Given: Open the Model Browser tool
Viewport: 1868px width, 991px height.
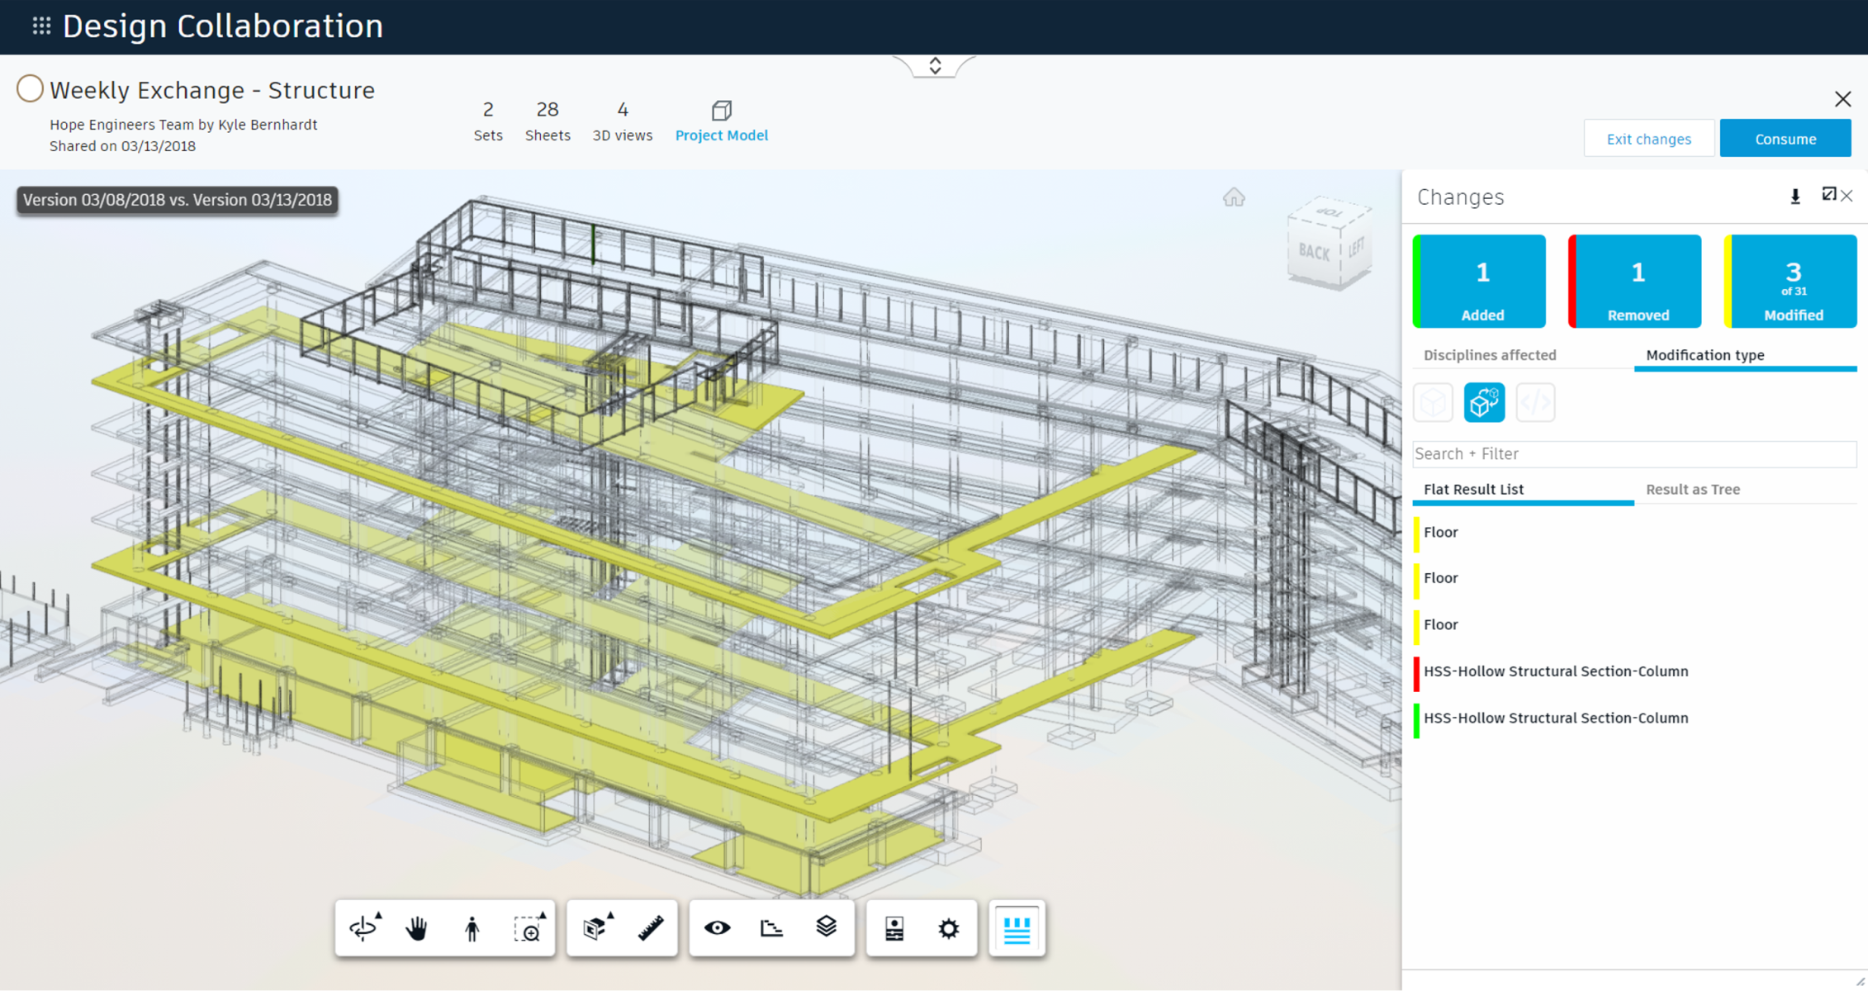Looking at the screenshot, I should (771, 928).
